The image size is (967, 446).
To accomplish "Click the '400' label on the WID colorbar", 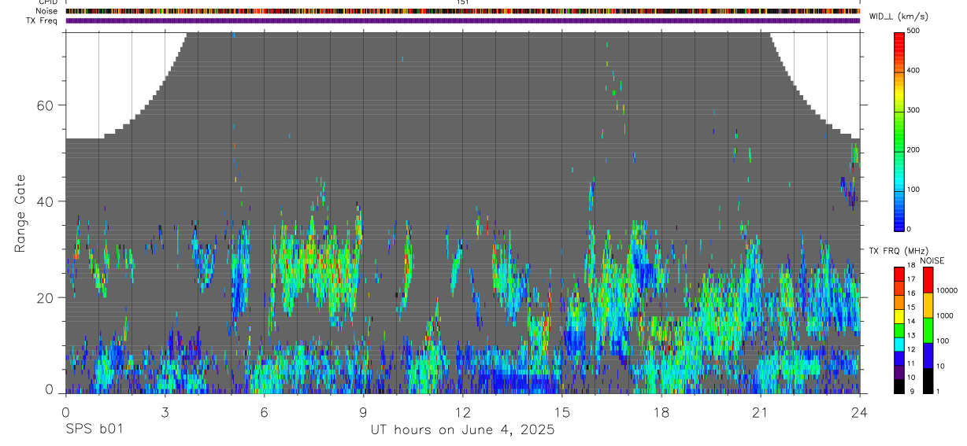I will pos(913,71).
